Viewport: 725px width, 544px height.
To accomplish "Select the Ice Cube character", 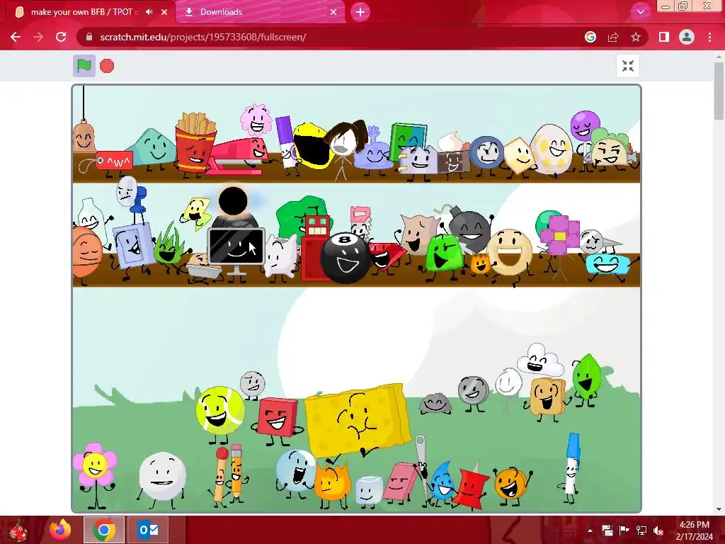I will (369, 490).
